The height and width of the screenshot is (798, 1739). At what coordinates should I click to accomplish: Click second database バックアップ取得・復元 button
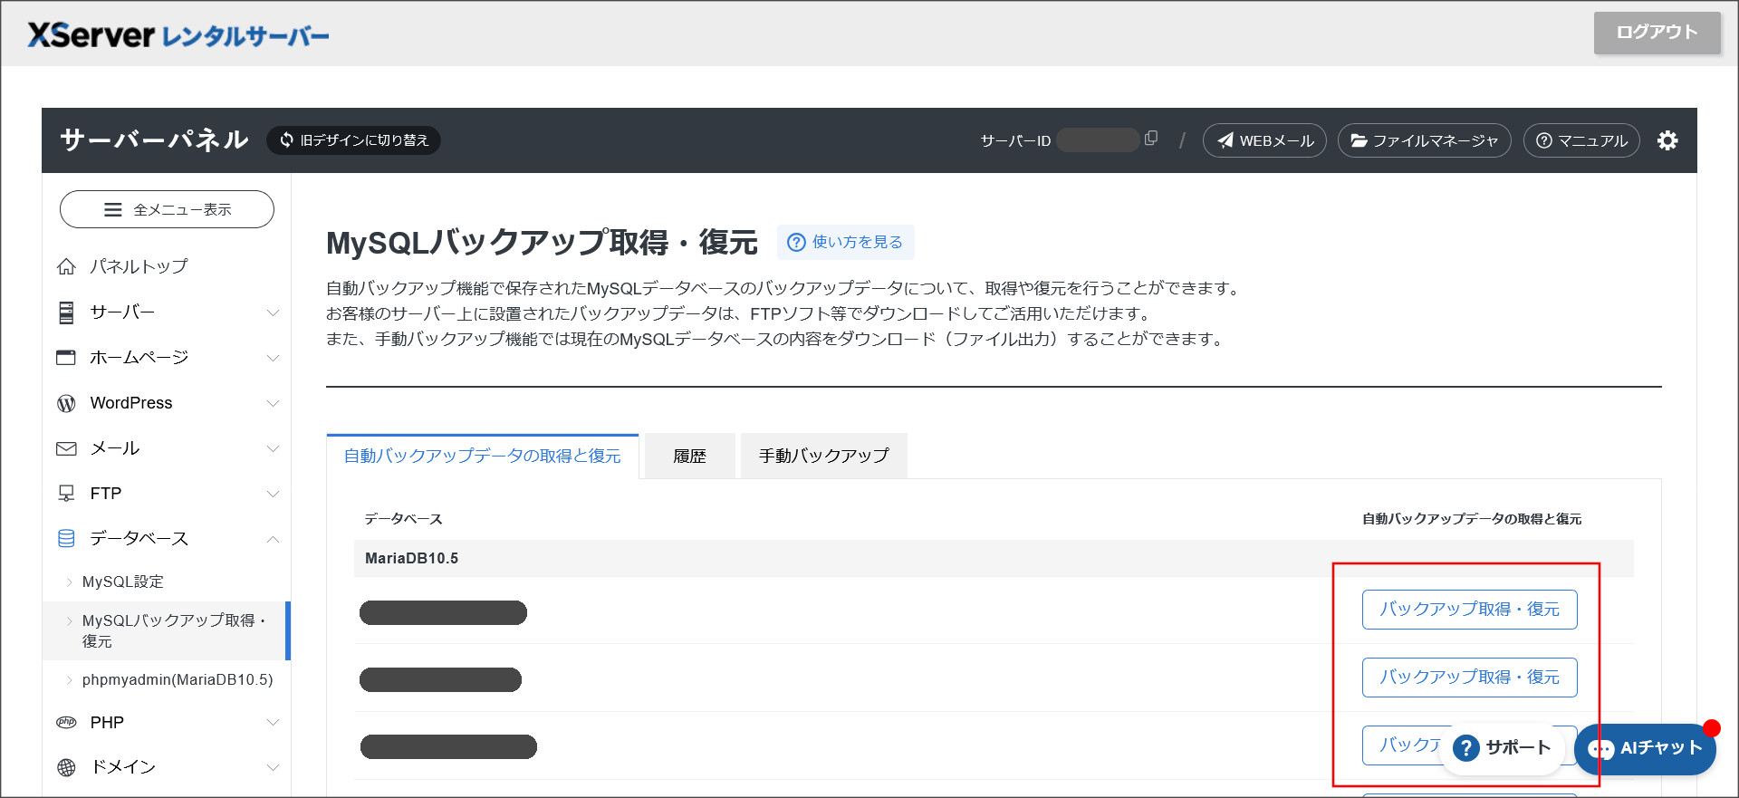click(1469, 678)
